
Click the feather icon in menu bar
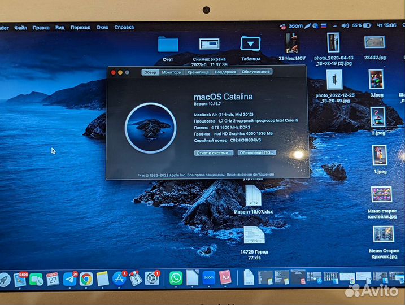pyautogui.click(x=307, y=26)
